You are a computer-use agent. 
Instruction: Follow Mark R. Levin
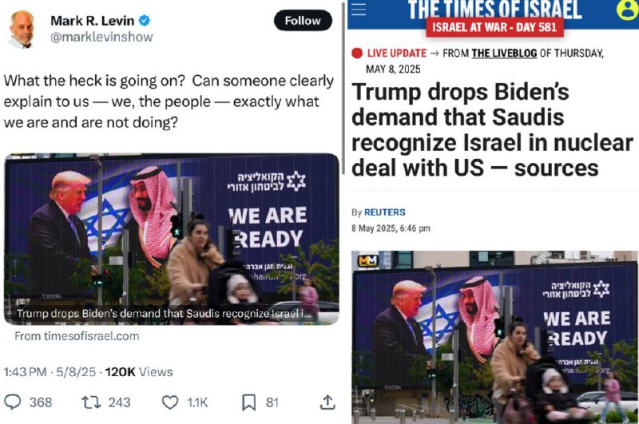tap(303, 21)
